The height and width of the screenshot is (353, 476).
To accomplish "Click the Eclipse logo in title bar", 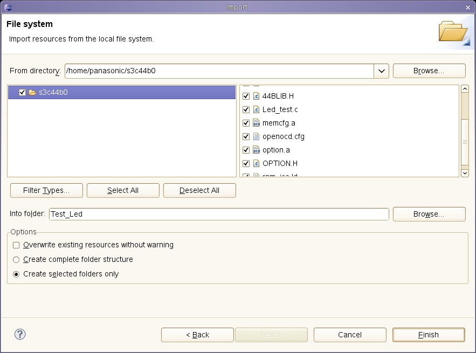I will (8, 8).
